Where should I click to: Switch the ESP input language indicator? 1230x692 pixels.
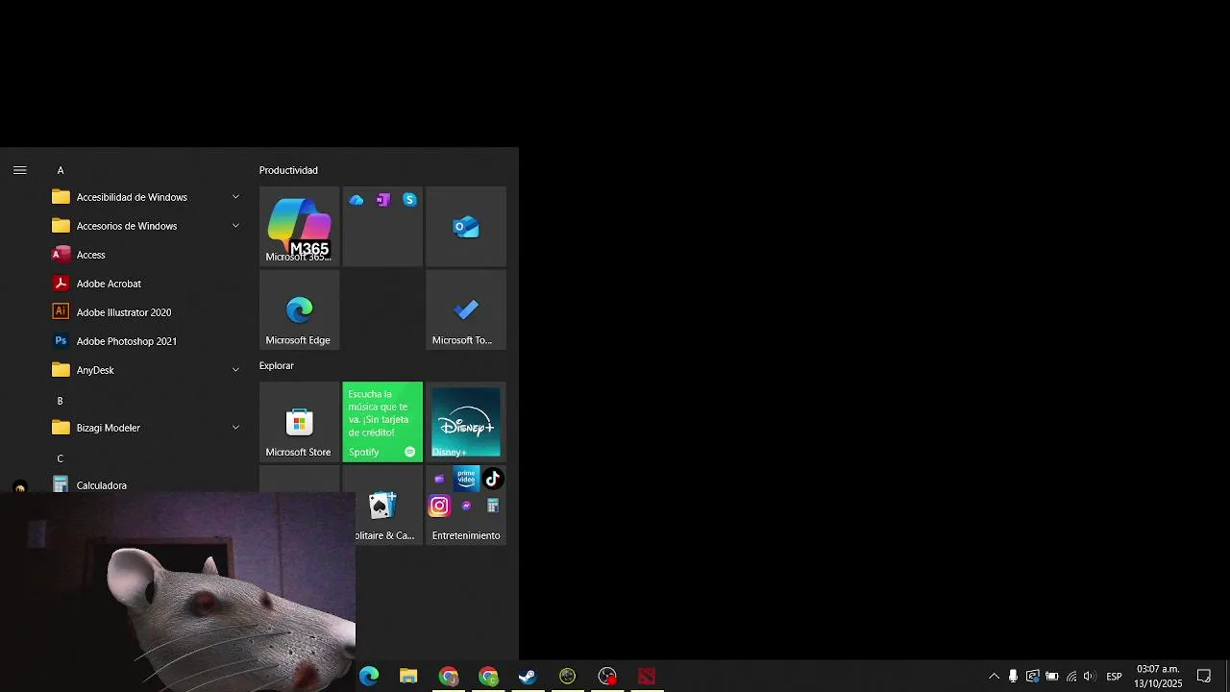coord(1114,677)
